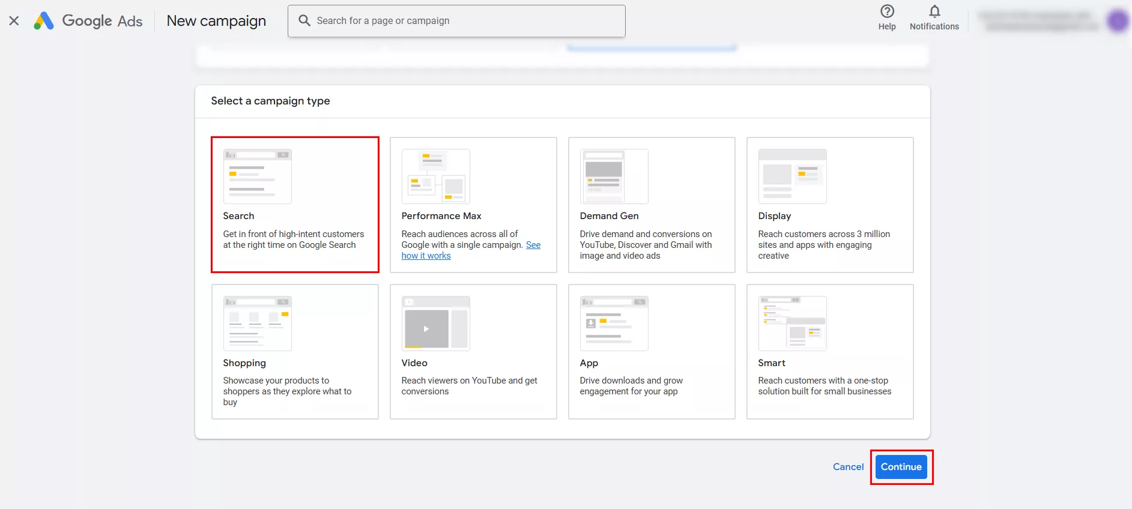Viewport: 1132px width, 509px height.
Task: Click 'Reach viewers on YouTube' description
Action: coord(469,386)
